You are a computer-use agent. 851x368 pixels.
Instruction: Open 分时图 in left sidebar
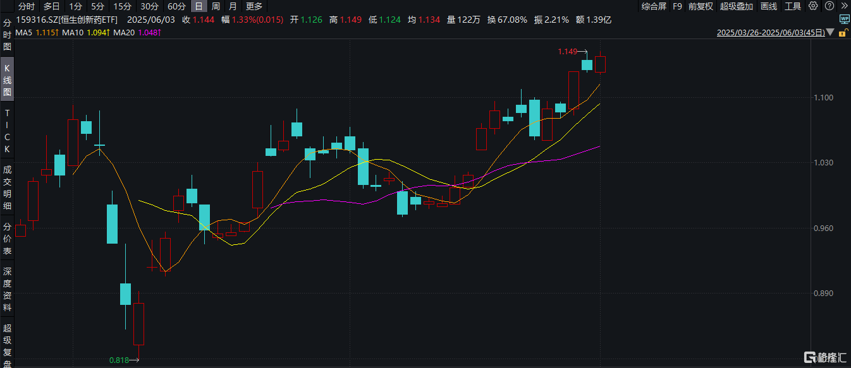[x=8, y=35]
